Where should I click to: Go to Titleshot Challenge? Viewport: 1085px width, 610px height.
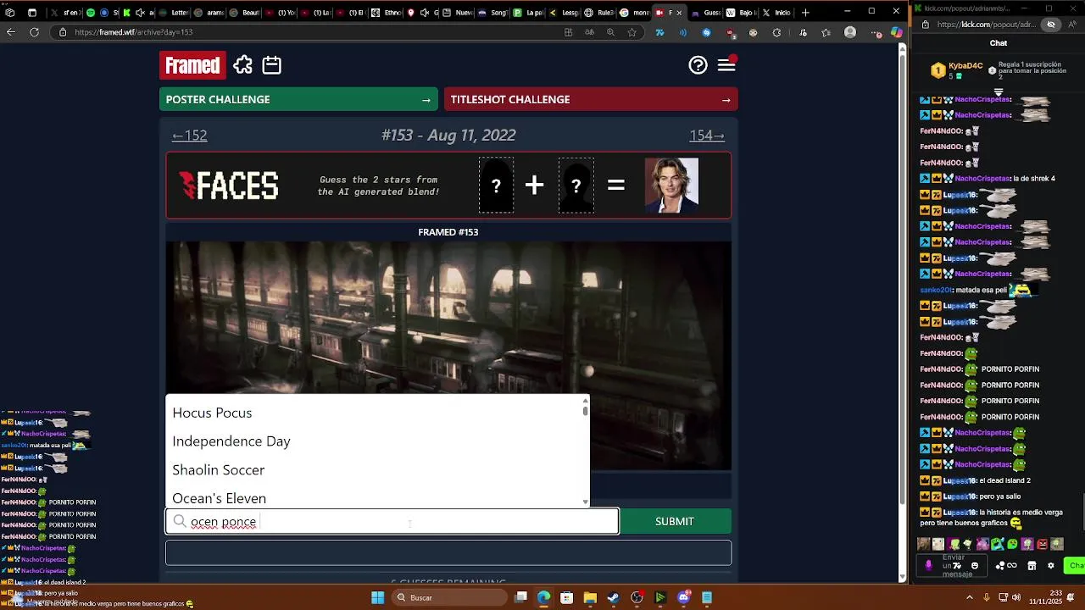591,99
